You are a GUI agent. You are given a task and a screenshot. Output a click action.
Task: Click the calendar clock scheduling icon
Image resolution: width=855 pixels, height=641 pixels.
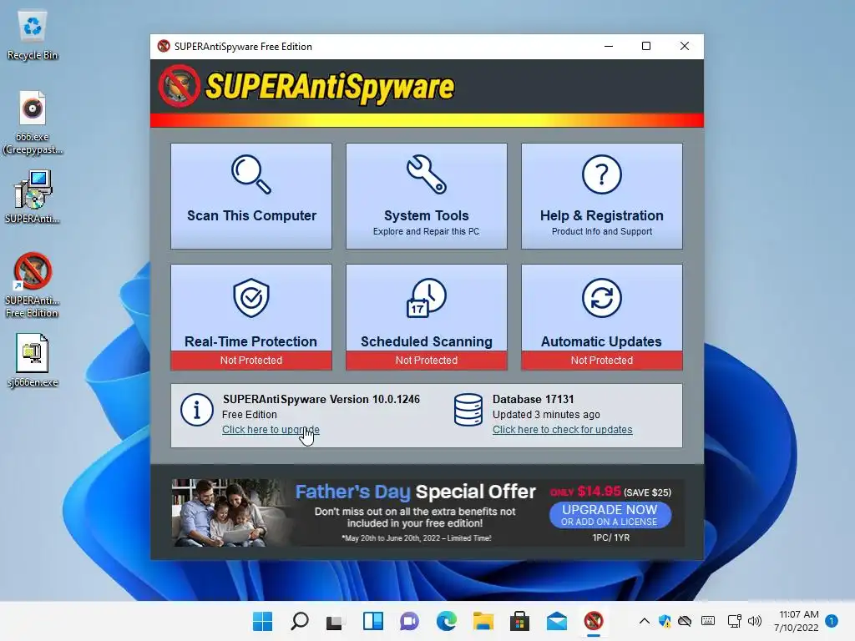pos(427,298)
